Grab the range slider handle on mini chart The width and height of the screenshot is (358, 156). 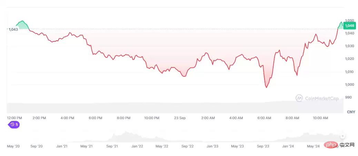point(342,136)
